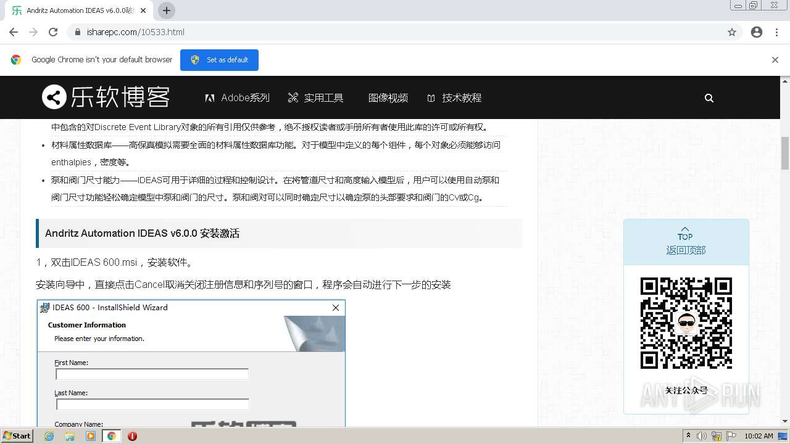View site security lock icon
Screen dimensions: 790x444
[78, 32]
